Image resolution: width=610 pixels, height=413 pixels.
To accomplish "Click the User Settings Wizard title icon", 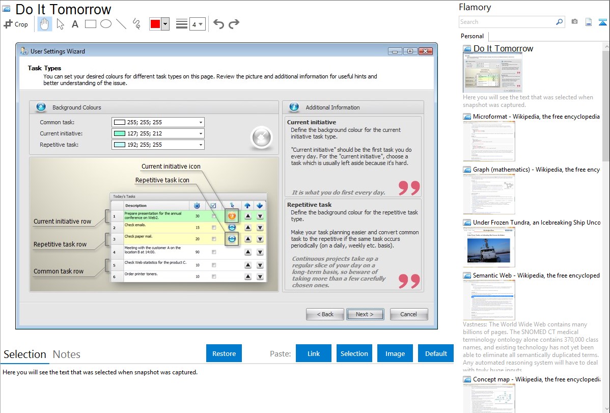I will (x=24, y=51).
